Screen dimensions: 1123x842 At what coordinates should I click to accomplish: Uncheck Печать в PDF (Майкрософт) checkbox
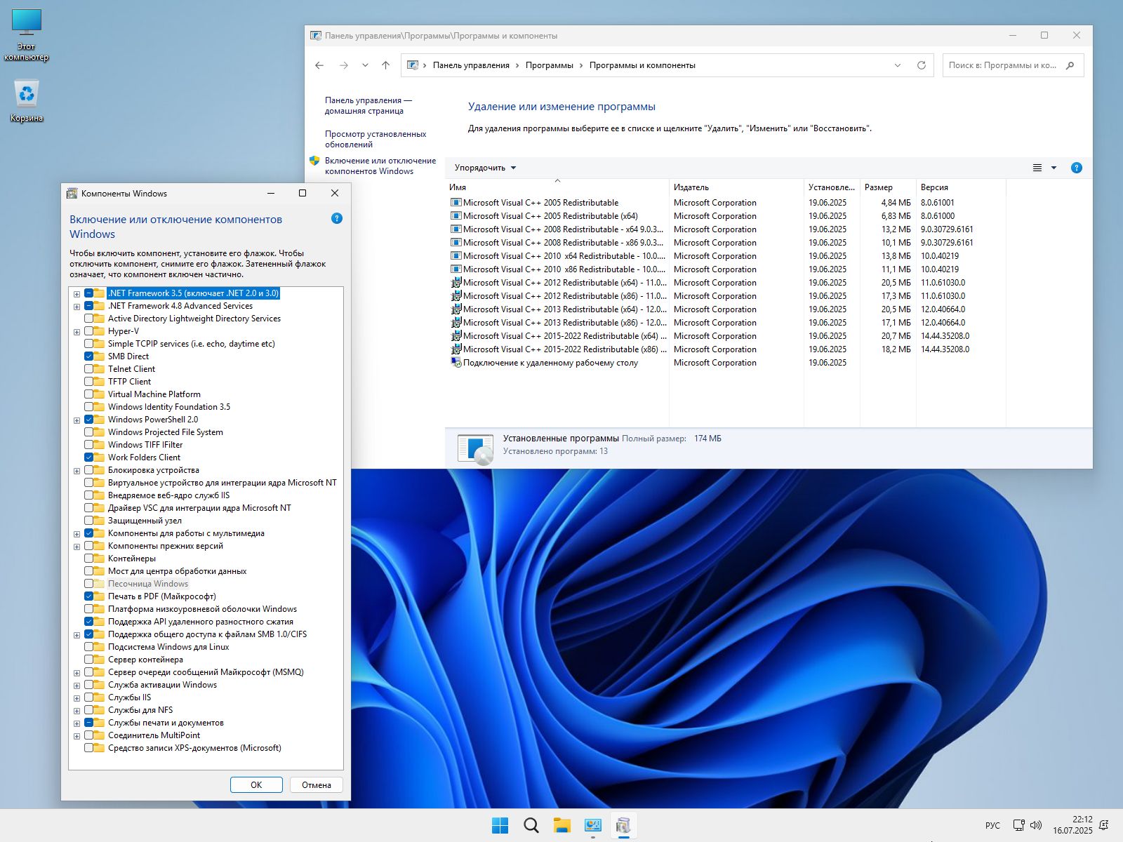coord(89,596)
